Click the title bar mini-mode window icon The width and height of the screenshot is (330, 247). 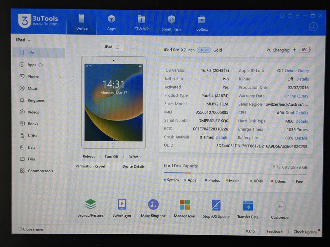coord(290,15)
